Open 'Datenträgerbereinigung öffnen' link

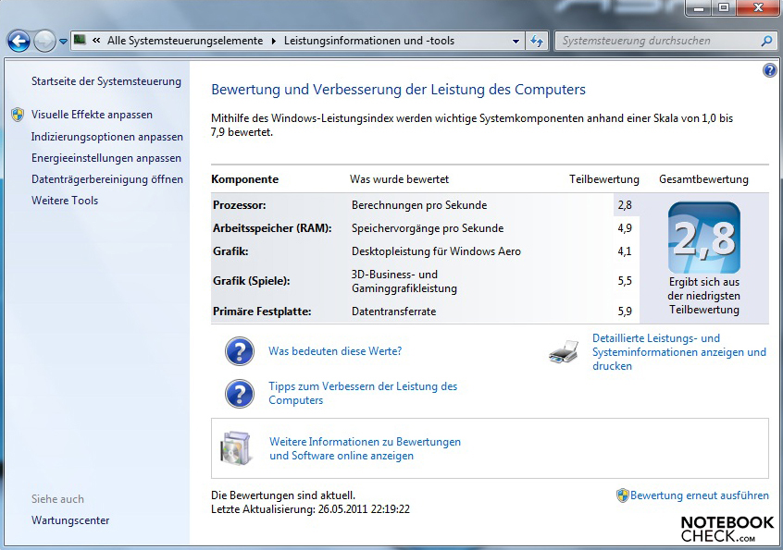[x=106, y=179]
